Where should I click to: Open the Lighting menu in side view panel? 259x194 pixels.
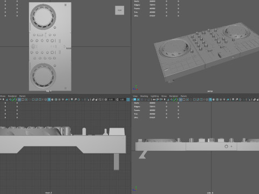(x=154, y=96)
